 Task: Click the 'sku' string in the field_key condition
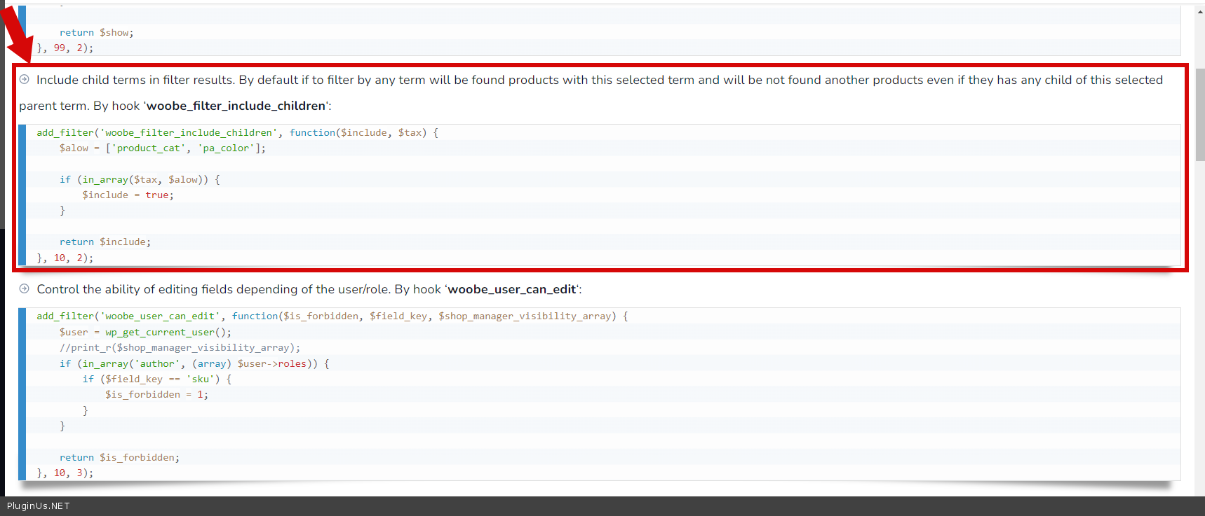coord(200,379)
